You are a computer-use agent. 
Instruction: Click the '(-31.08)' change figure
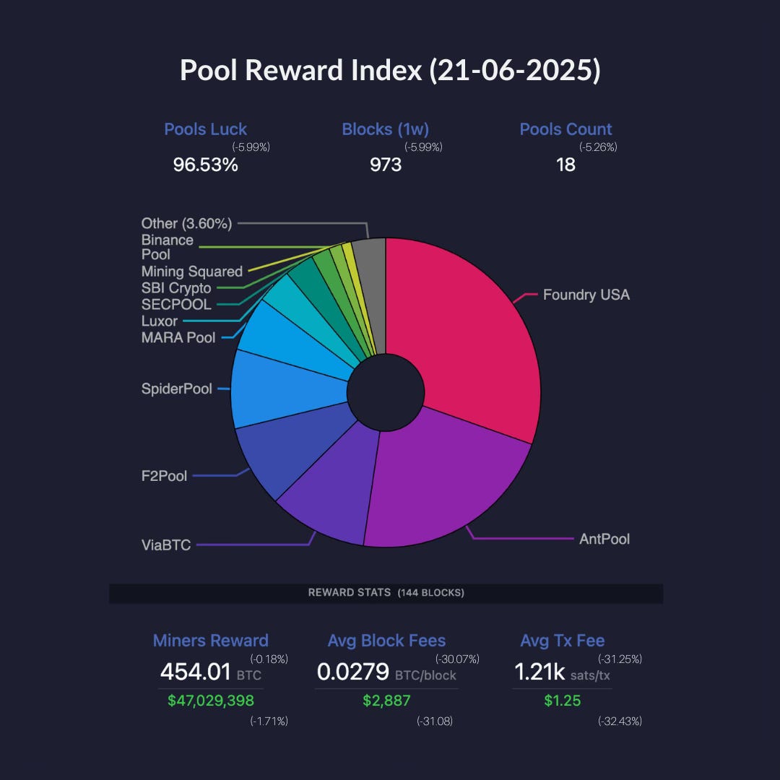435,721
